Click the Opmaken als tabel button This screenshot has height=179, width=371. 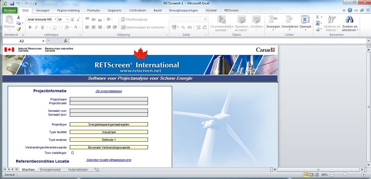click(x=241, y=23)
